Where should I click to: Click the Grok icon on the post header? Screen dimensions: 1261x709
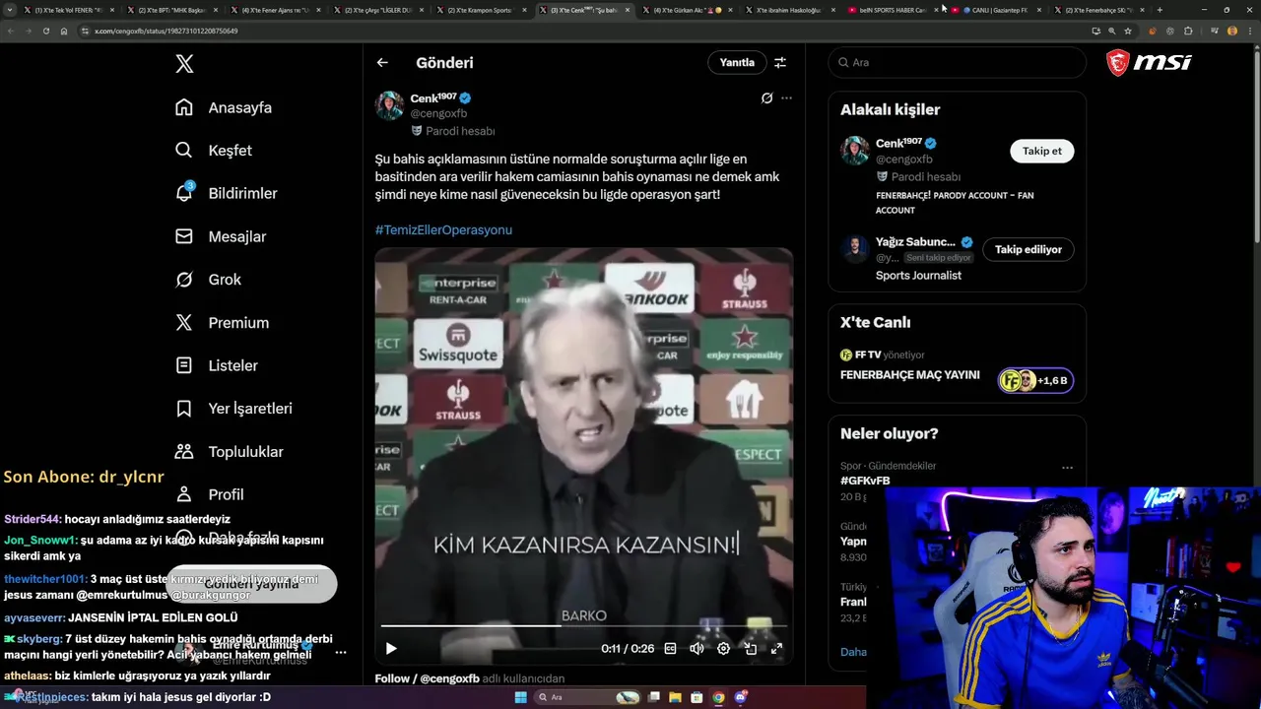[x=766, y=98]
